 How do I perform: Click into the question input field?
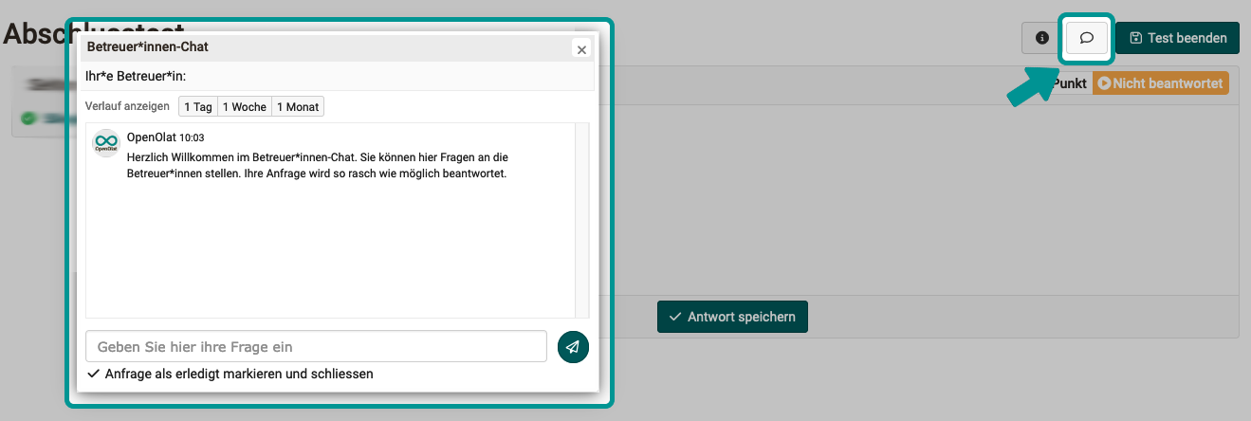[316, 347]
